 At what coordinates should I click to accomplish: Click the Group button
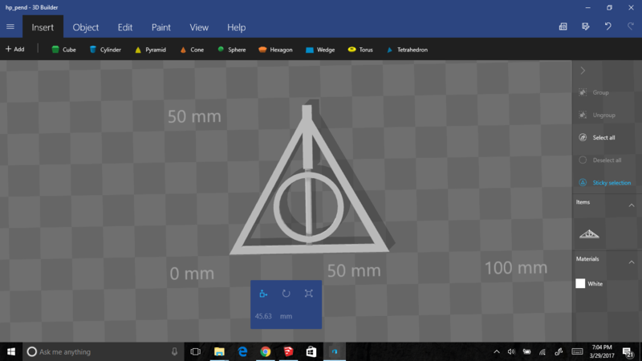tap(594, 92)
